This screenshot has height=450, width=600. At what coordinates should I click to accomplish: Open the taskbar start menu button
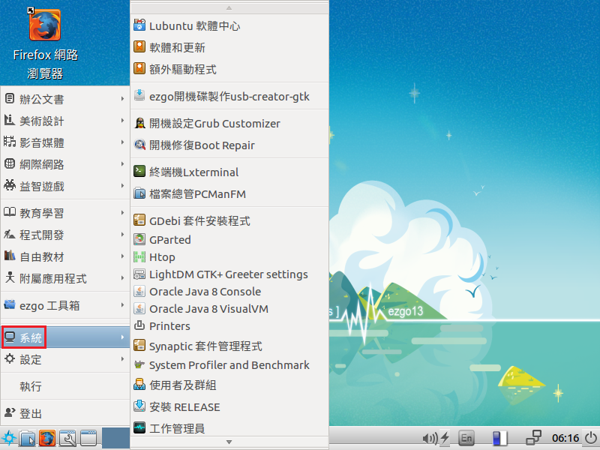[8, 438]
